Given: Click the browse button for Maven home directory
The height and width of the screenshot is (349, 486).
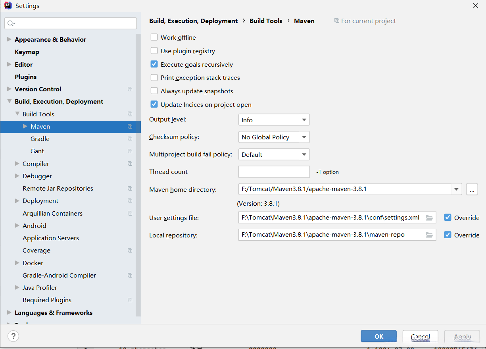Looking at the screenshot, I should (472, 189).
